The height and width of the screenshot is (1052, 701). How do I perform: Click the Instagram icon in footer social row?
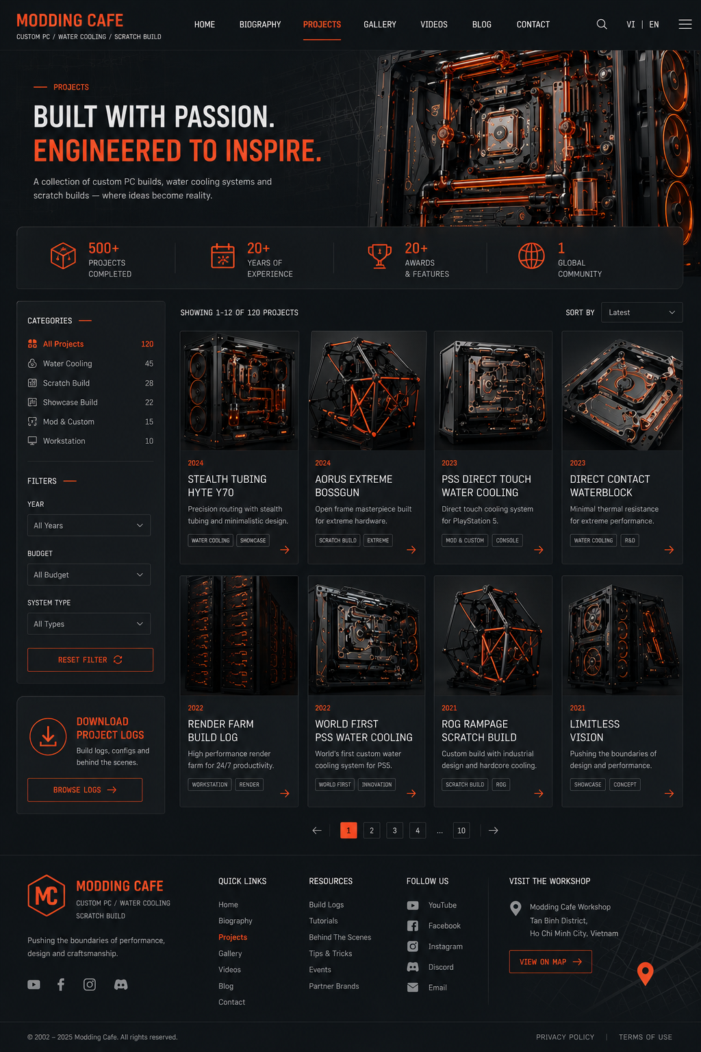(90, 984)
